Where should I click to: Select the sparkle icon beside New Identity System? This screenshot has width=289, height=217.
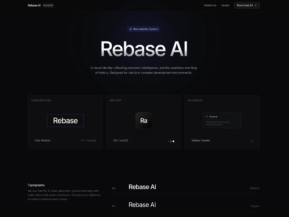tap(130, 29)
